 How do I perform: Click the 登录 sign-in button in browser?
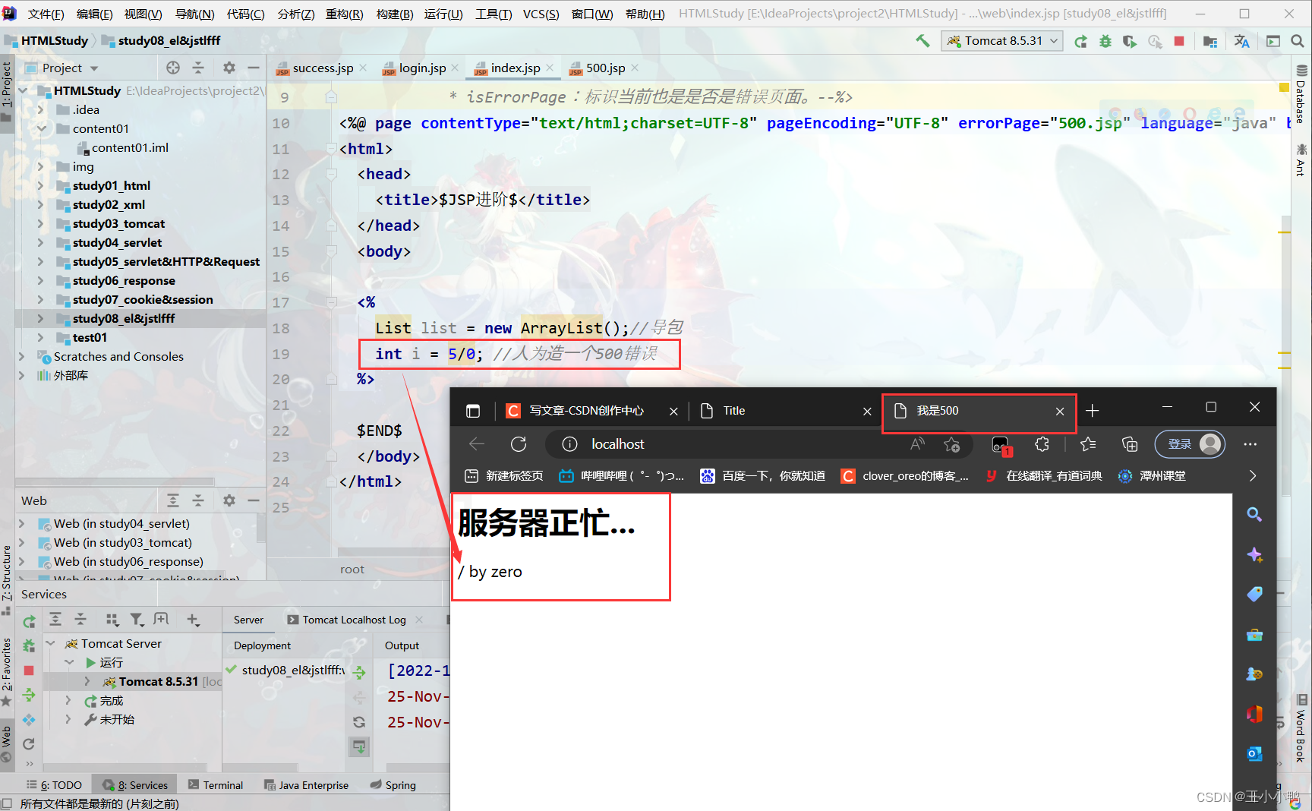1190,444
